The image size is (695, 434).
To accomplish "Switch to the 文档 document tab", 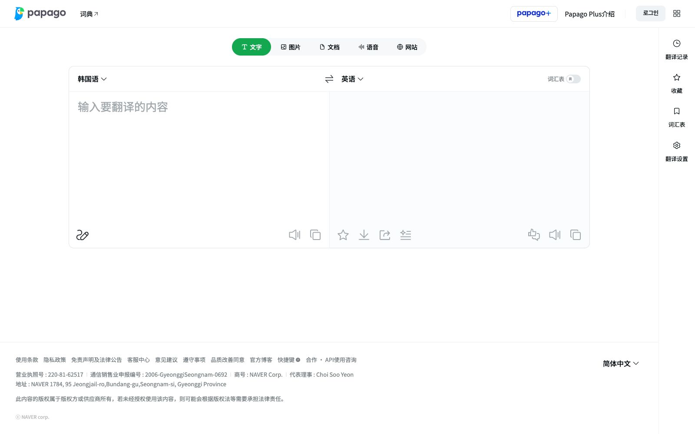I will [x=330, y=47].
